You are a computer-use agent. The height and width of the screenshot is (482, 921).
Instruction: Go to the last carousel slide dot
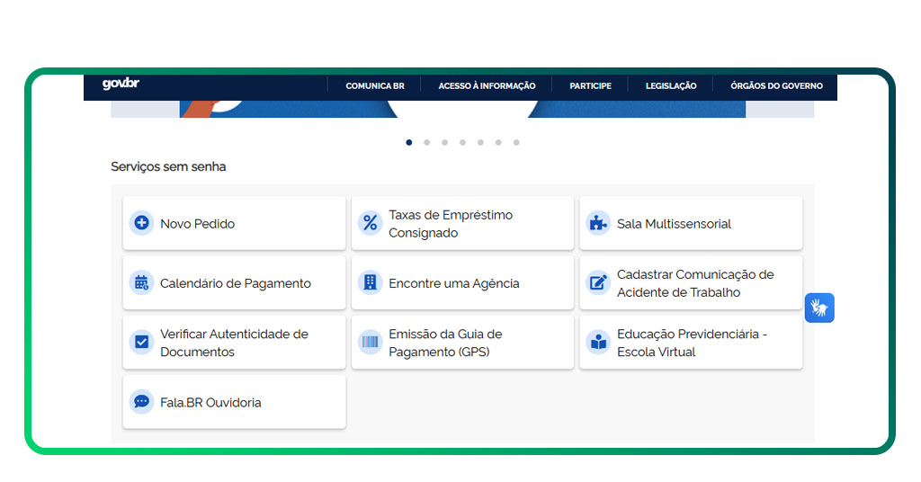pyautogui.click(x=516, y=142)
